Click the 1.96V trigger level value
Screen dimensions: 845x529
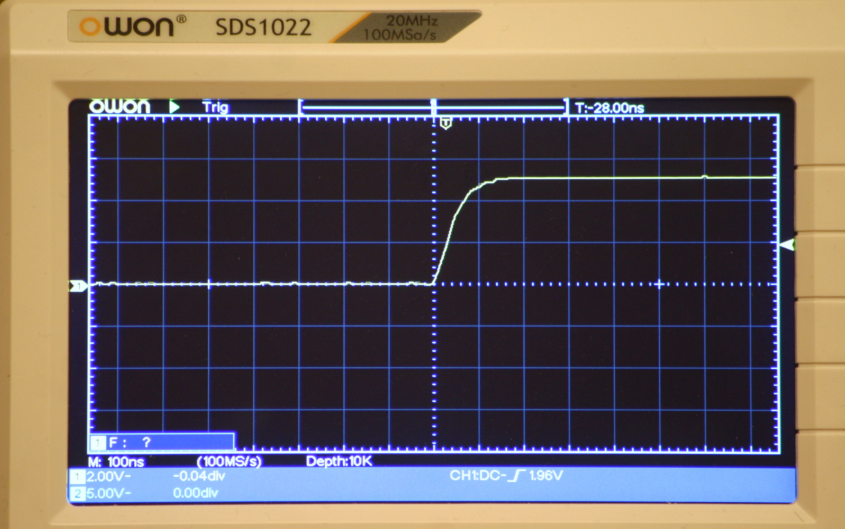[546, 476]
